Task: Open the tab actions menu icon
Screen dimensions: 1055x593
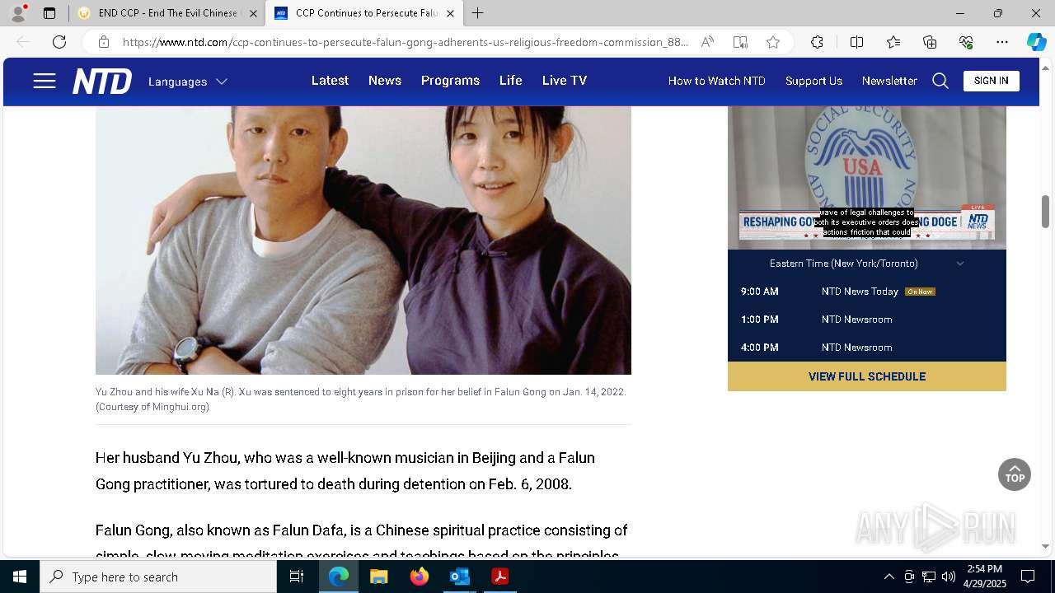Action: click(x=49, y=13)
